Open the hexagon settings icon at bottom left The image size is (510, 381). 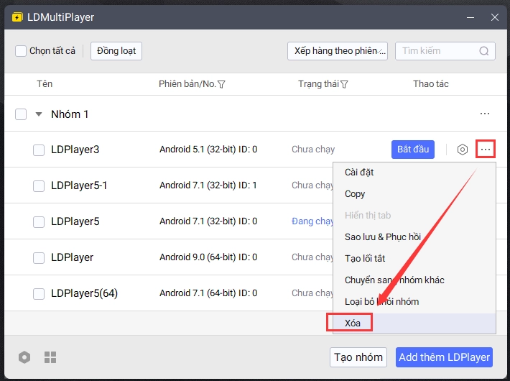tap(24, 357)
